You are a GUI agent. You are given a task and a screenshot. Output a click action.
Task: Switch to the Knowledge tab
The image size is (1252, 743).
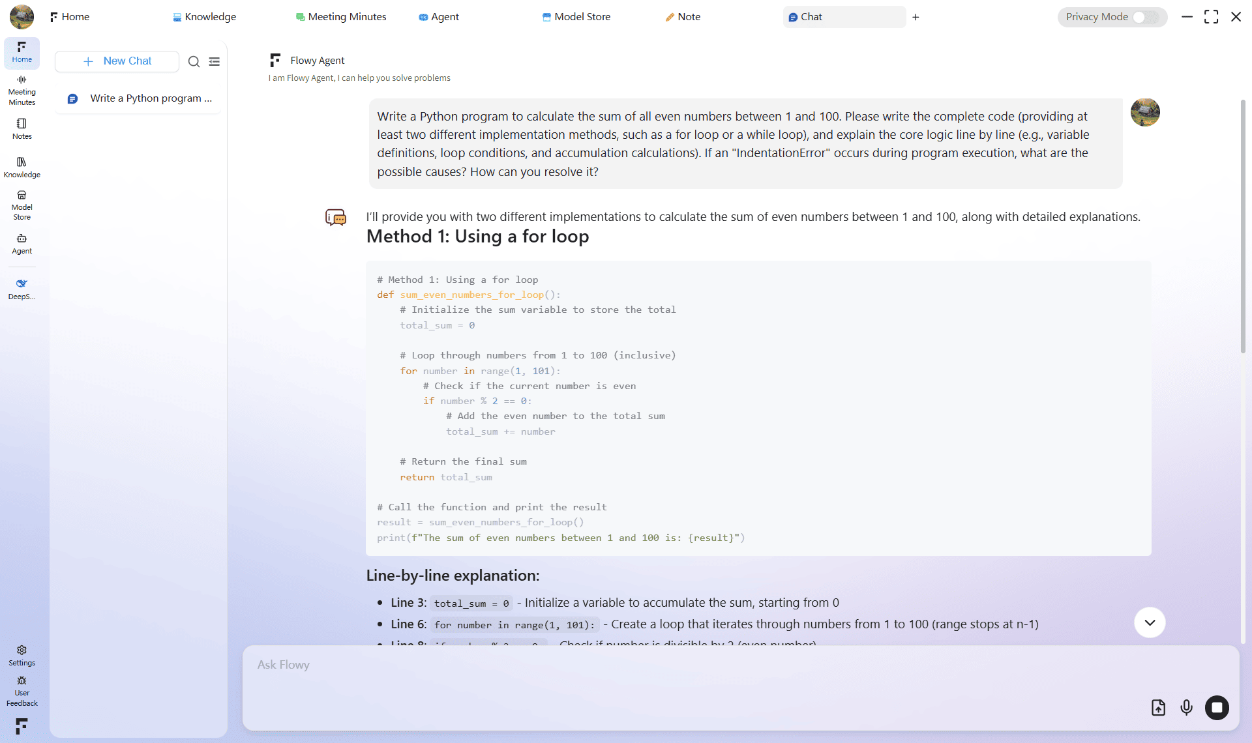(204, 17)
